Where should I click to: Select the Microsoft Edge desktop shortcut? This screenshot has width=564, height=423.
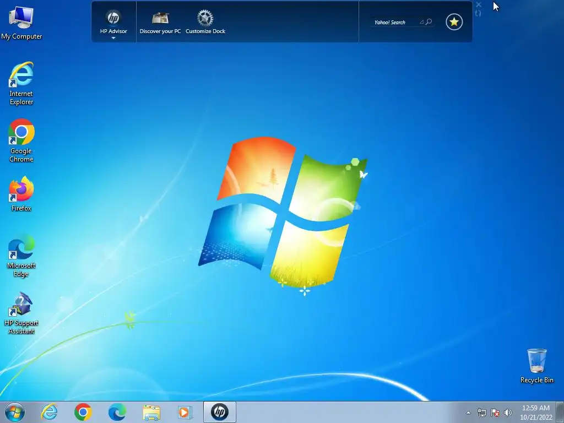[x=21, y=256]
